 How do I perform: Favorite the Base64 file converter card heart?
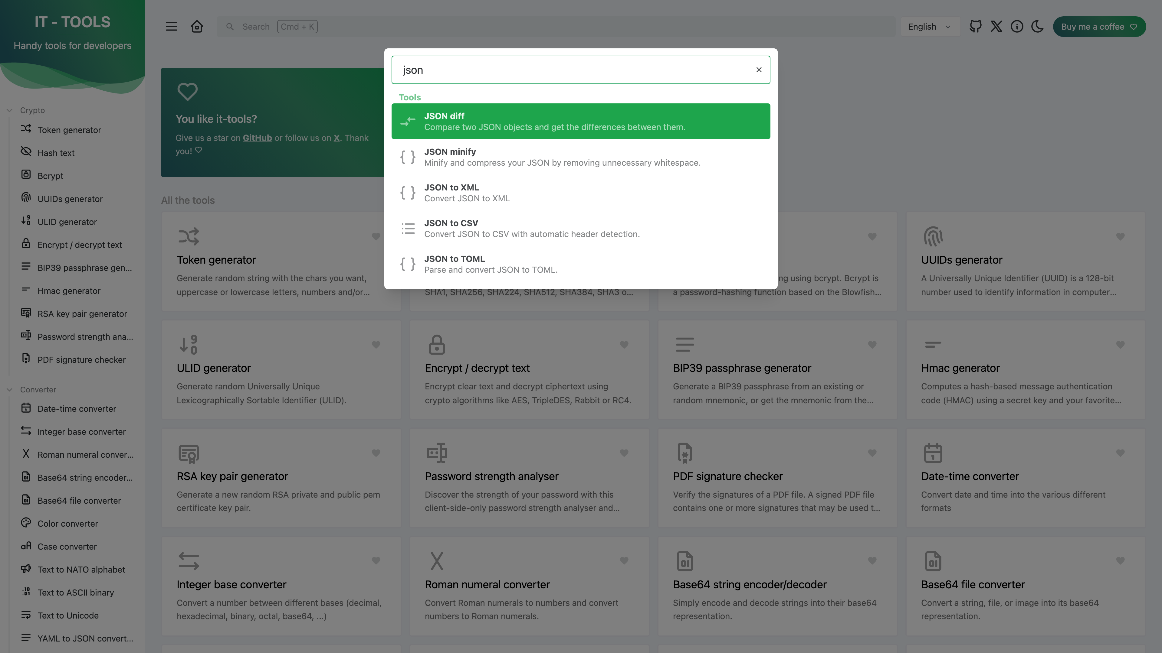[x=1120, y=560]
